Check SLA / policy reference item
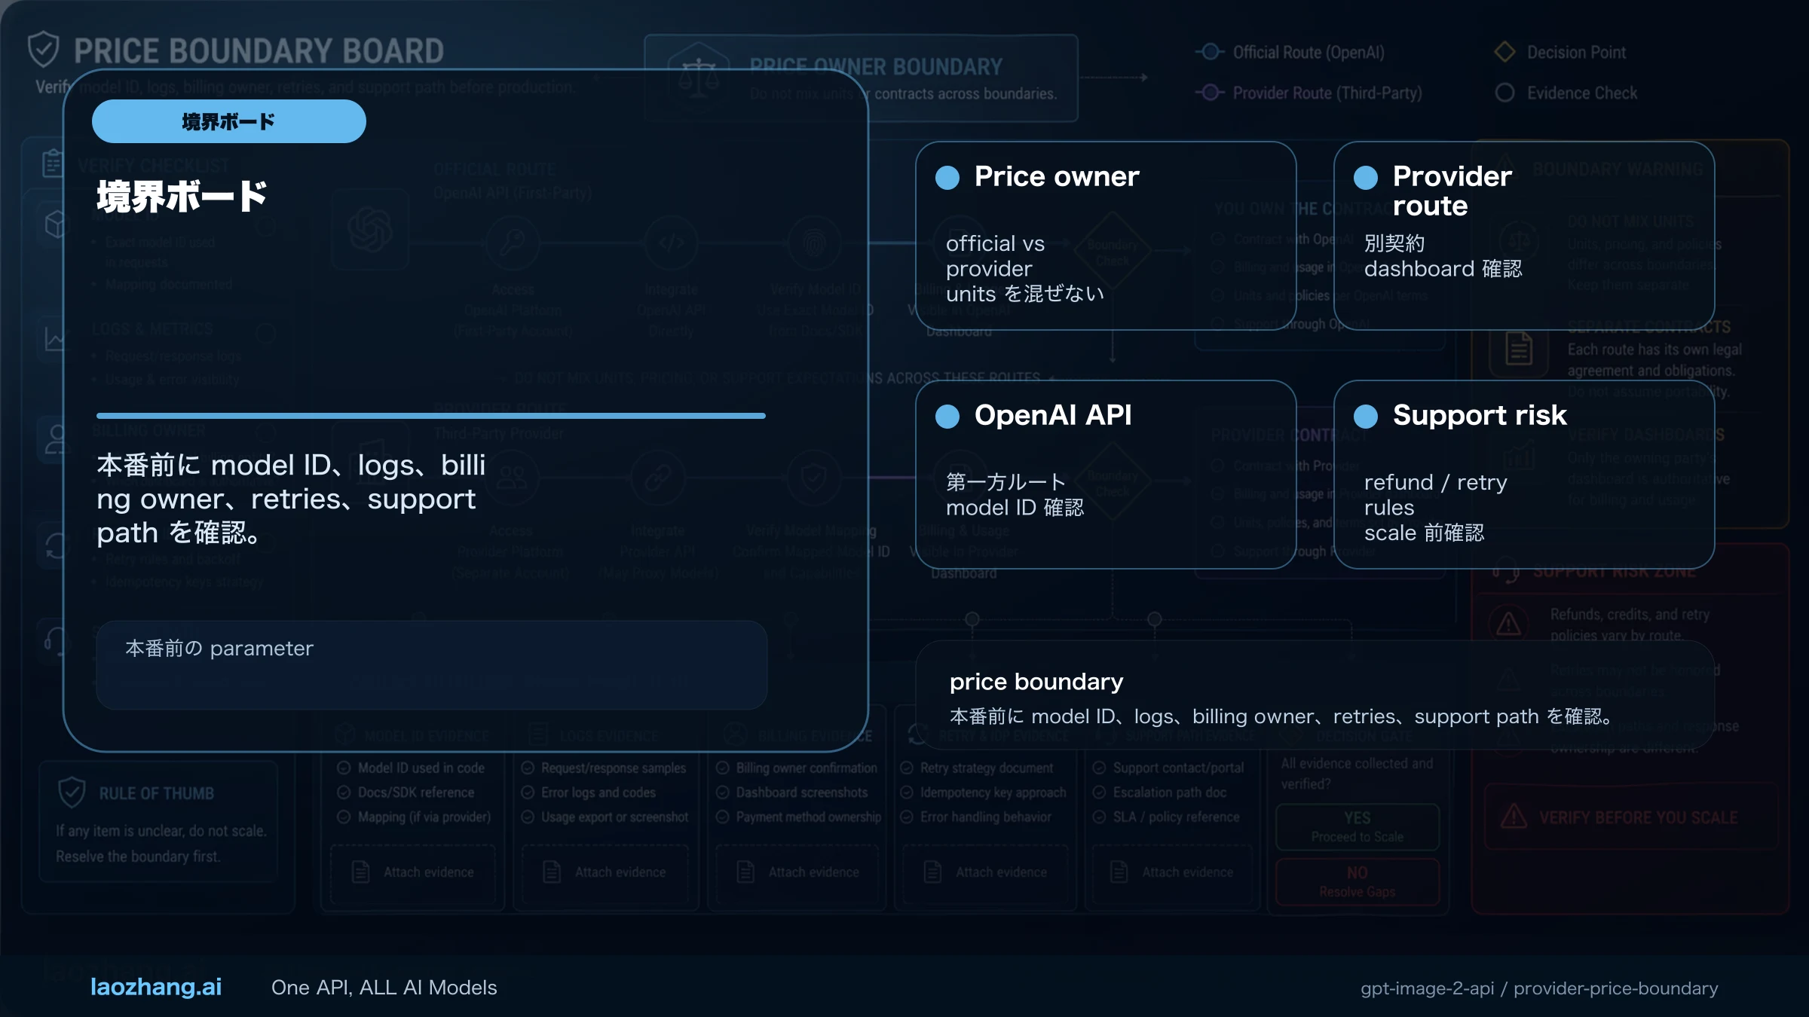The width and height of the screenshot is (1809, 1017). click(1099, 817)
